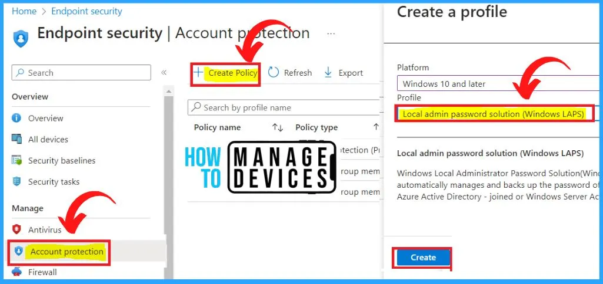The image size is (603, 284).
Task: Select Account protection in sidebar
Action: (67, 252)
